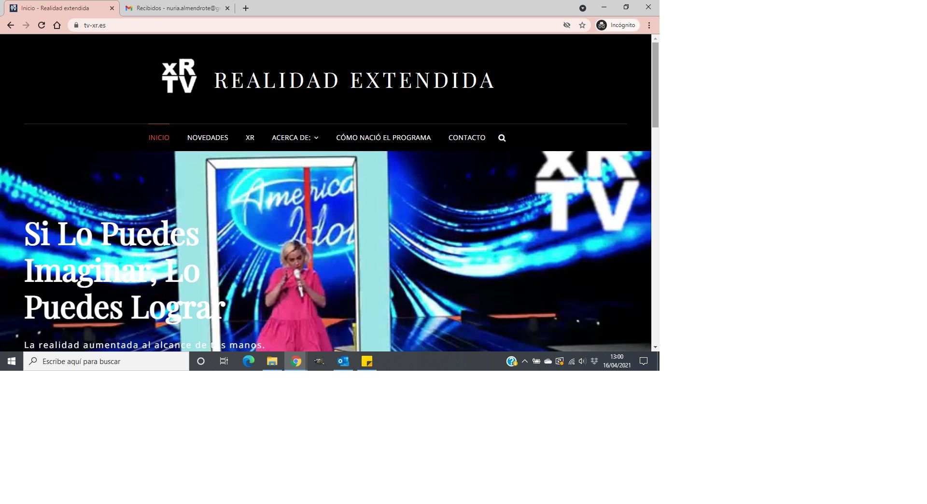
Task: Close the Inicio - Realidad extendida tab
Action: coord(112,8)
